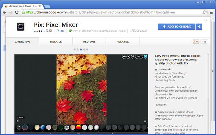216x135 pixels.
Task: Choose the blue Deepsea filter circle
Action: [x=43, y=127]
